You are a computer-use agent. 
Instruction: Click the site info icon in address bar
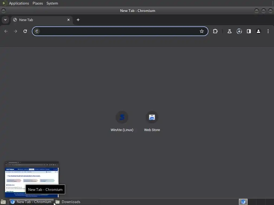(x=37, y=31)
